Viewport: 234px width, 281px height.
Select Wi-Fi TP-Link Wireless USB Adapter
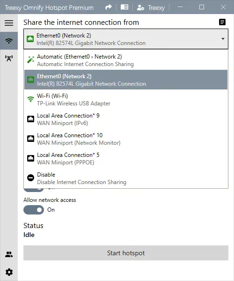pyautogui.click(x=126, y=99)
